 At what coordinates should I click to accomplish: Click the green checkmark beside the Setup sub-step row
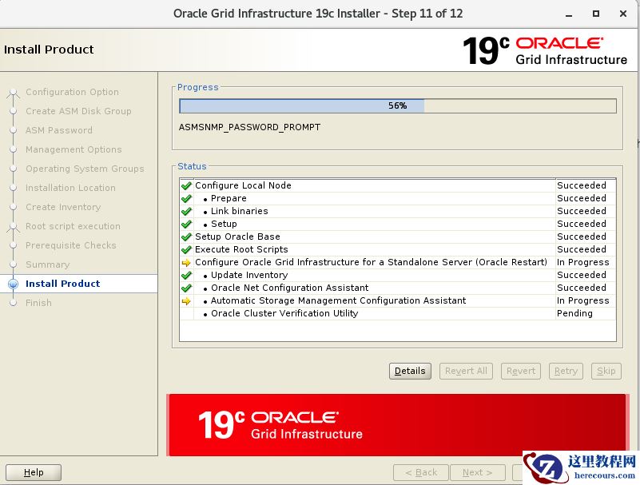pos(186,224)
